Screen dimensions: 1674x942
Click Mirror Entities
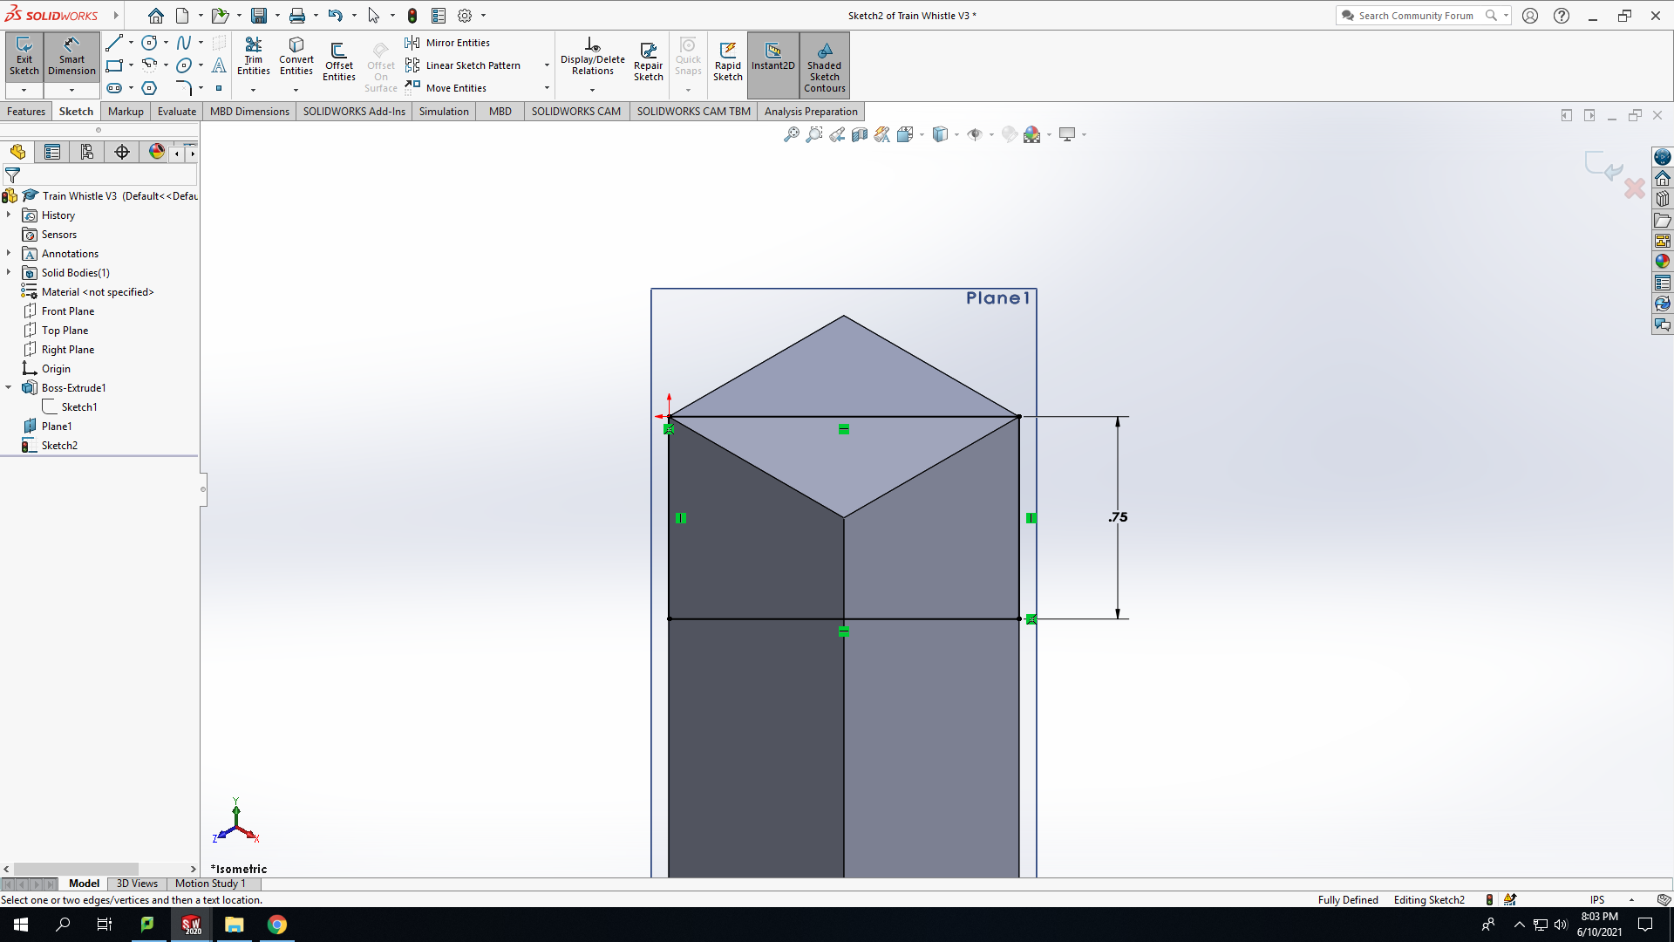tap(447, 43)
